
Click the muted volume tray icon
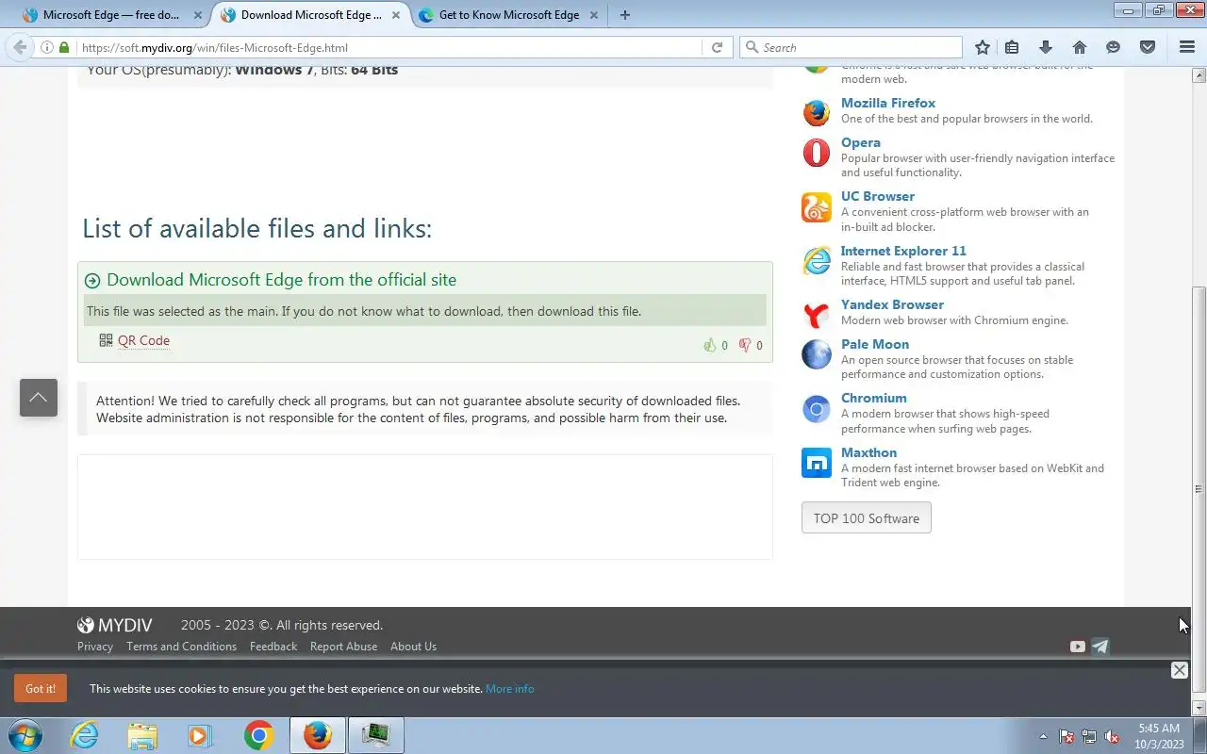click(x=1112, y=736)
